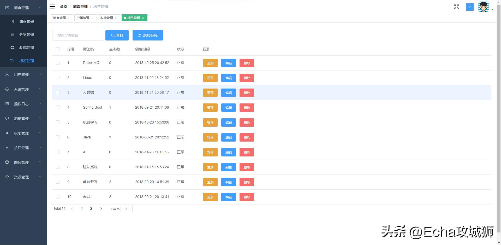Click the 添加标签 button

[148, 35]
